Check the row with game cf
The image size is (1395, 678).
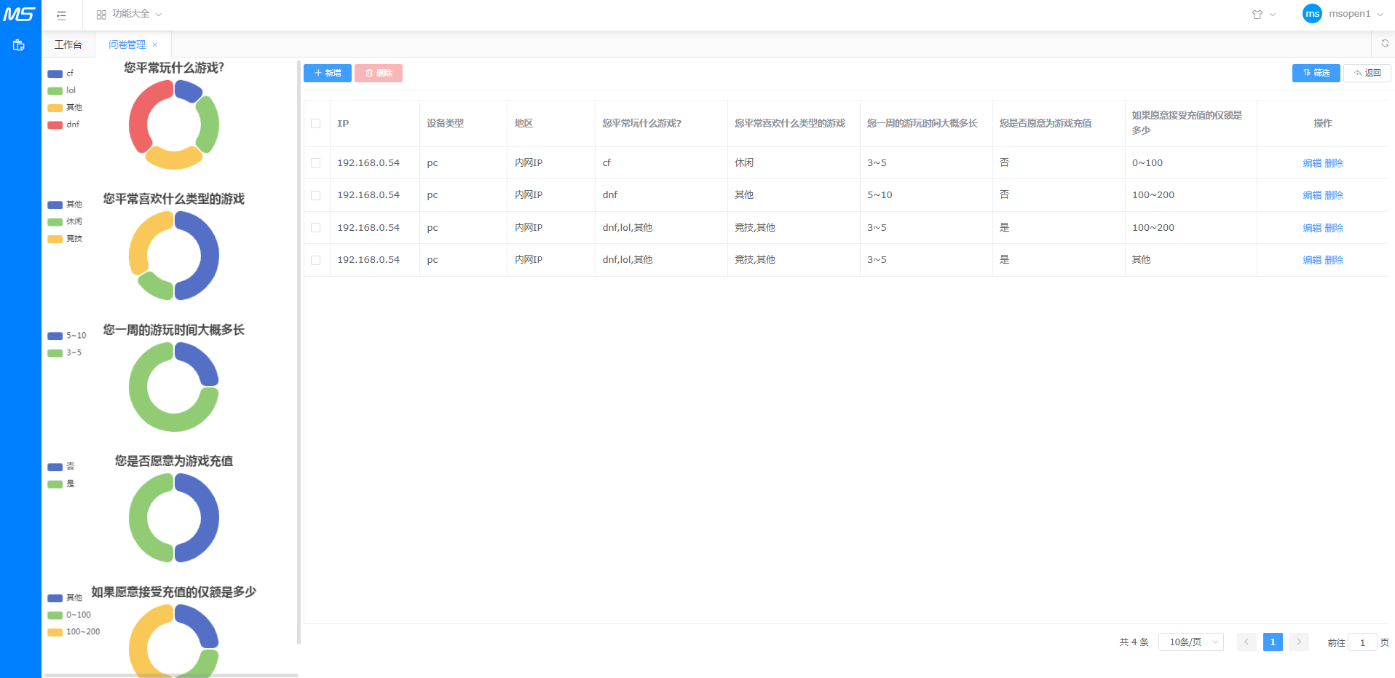[x=316, y=163]
